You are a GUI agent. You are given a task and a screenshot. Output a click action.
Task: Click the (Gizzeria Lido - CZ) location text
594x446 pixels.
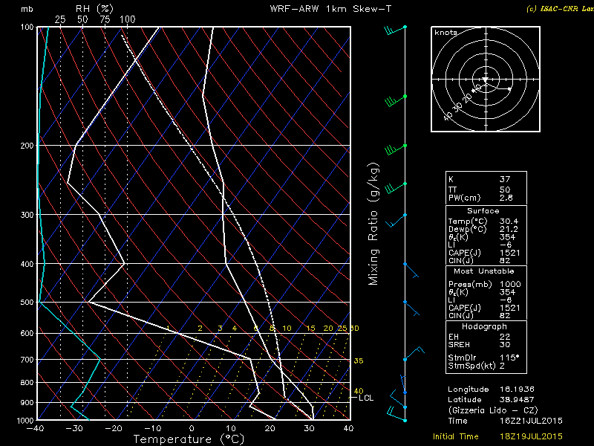coord(492,410)
